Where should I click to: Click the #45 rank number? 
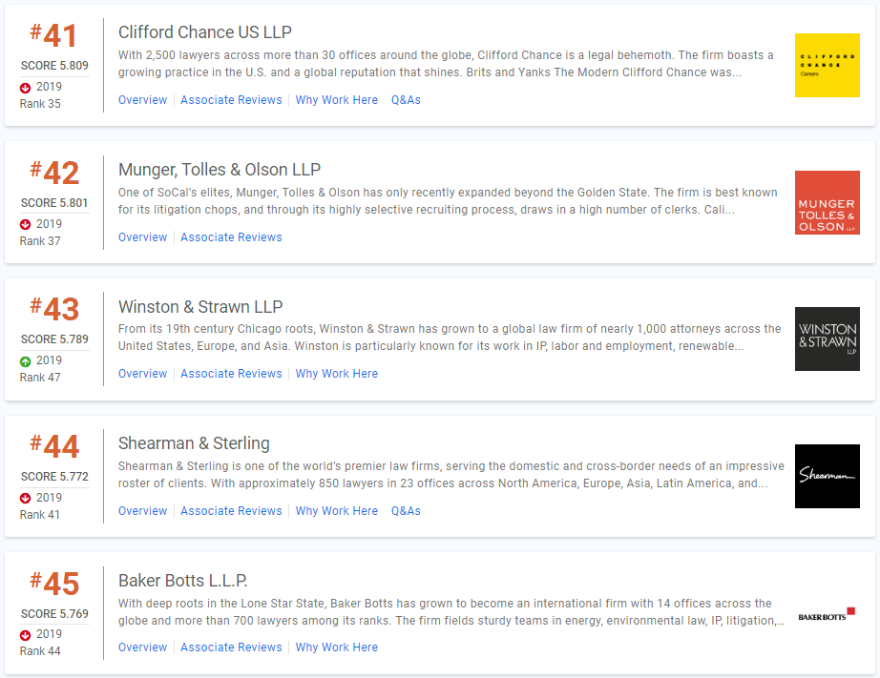[x=53, y=584]
